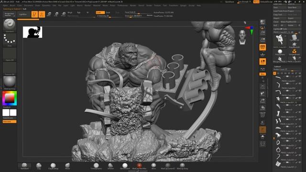
Task: Open the Preferences menu
Action: 122,5
